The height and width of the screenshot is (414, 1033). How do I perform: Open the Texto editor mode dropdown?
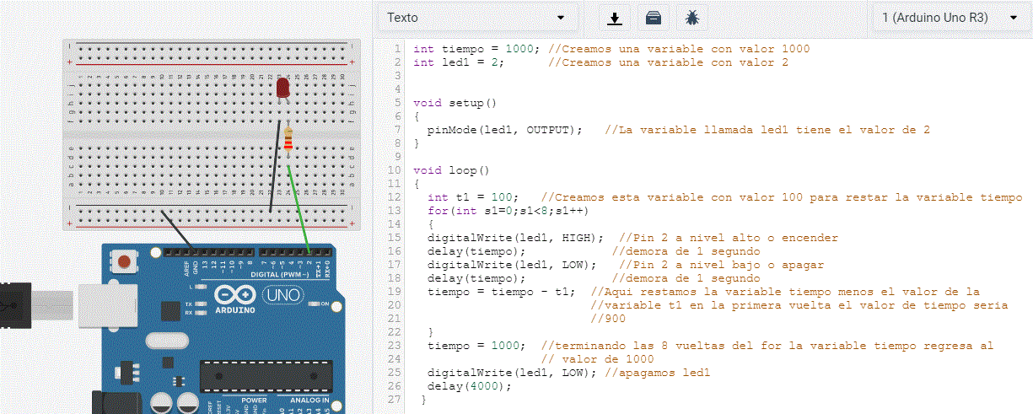point(476,18)
